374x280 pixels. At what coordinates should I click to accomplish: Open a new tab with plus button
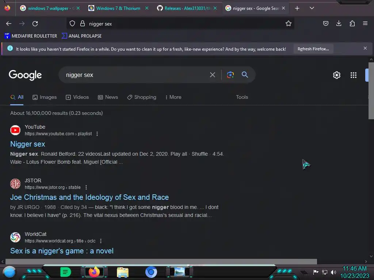pyautogui.click(x=297, y=8)
